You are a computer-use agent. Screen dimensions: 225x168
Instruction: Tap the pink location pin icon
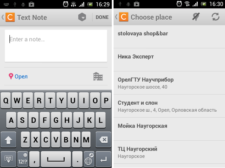coord(11,76)
